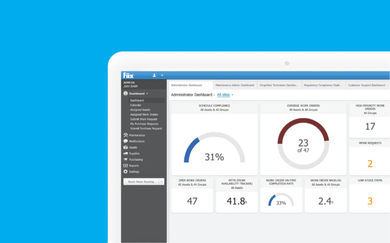Click the plus icon in the header
The image size is (390, 243).
(162, 75)
